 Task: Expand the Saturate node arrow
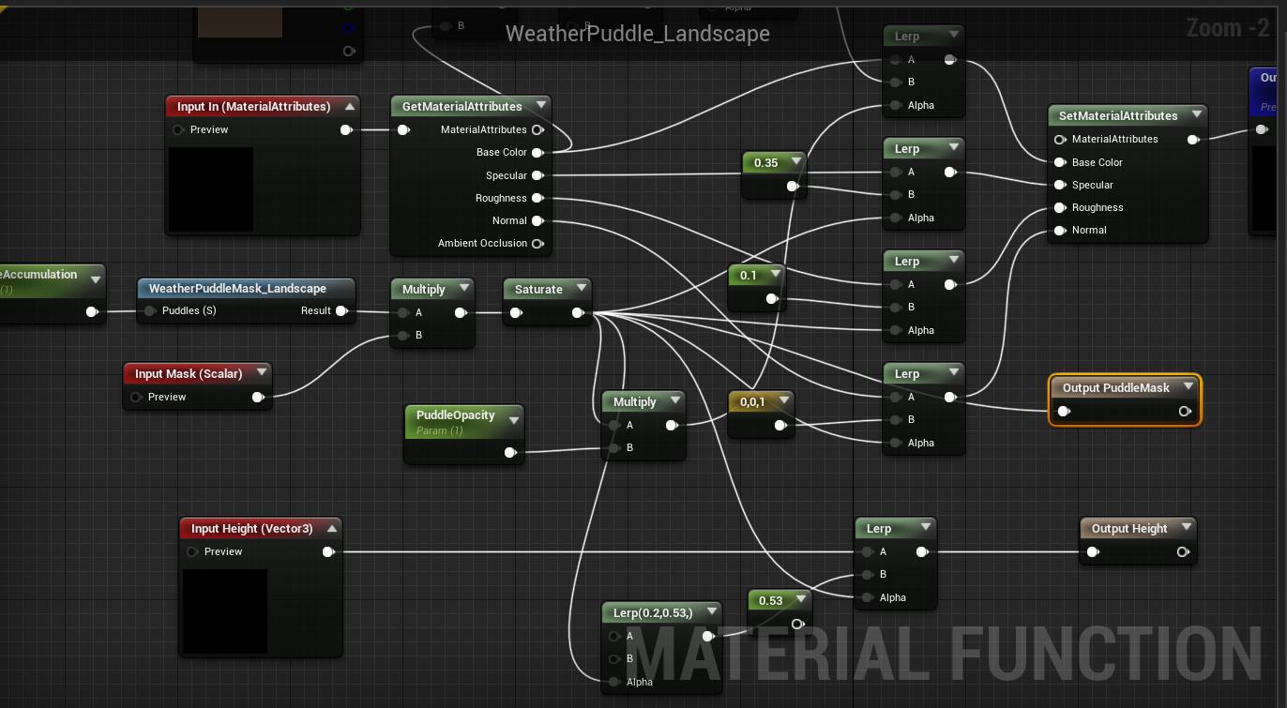tap(582, 289)
